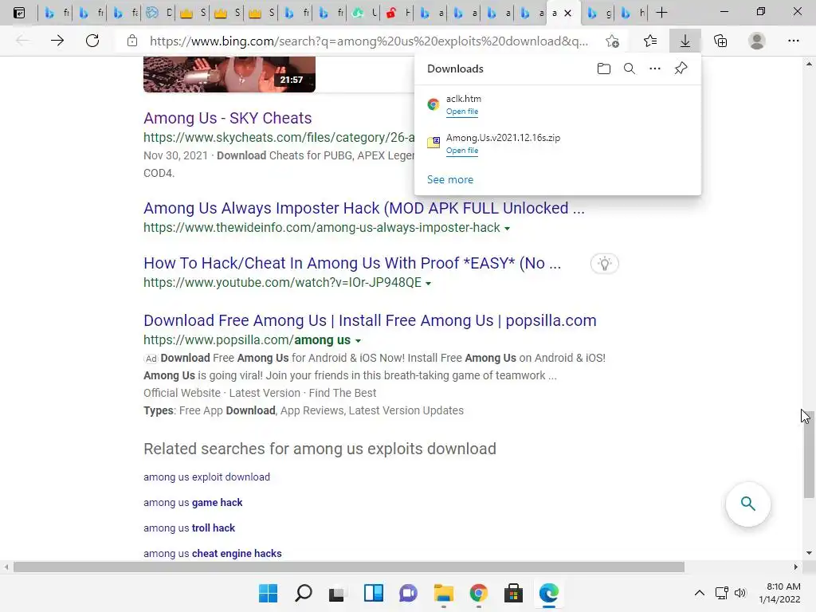Play the 21:57 video thumbnail
Image resolution: width=816 pixels, height=612 pixels.
[x=229, y=74]
